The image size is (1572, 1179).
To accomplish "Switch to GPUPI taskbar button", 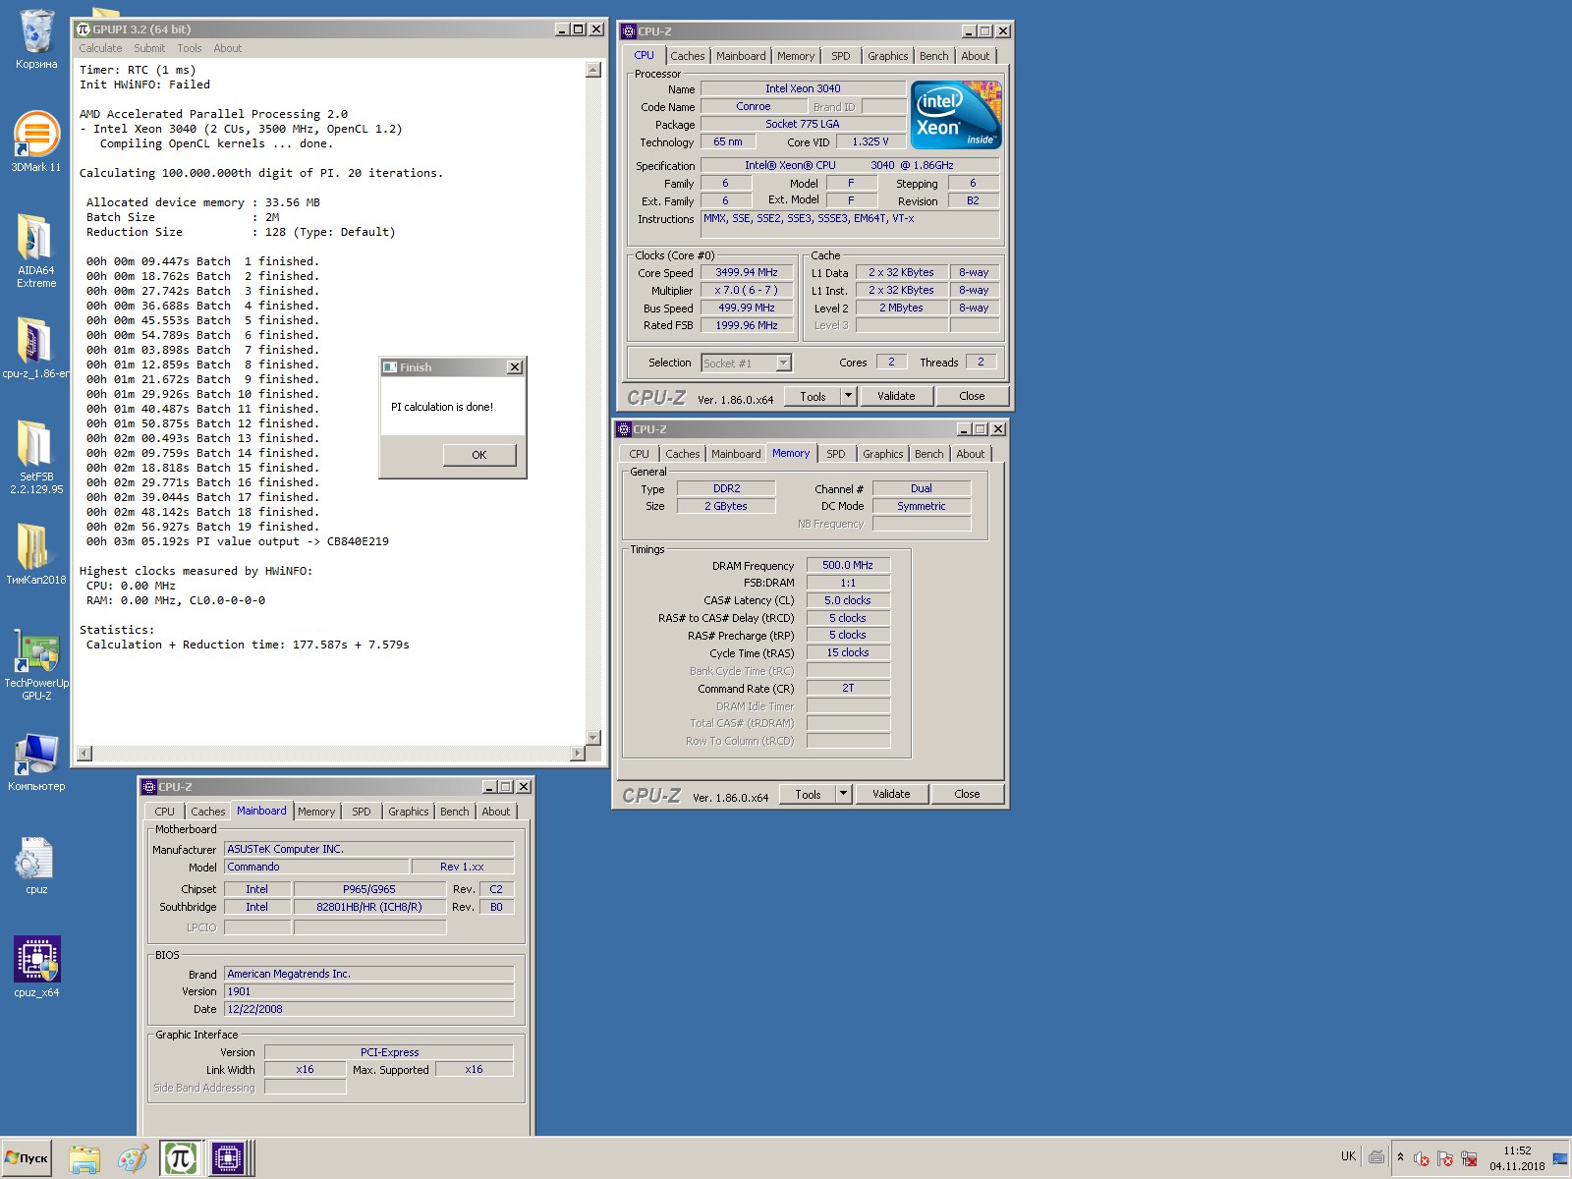I will pyautogui.click(x=180, y=1158).
